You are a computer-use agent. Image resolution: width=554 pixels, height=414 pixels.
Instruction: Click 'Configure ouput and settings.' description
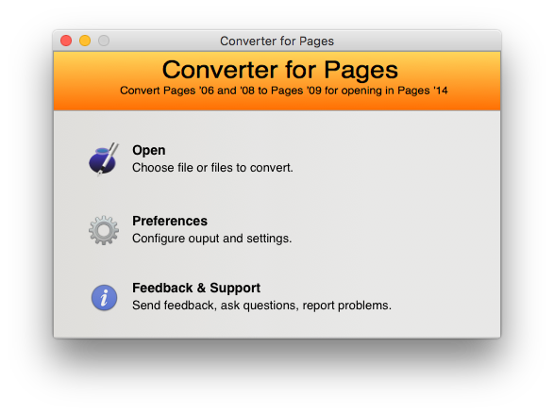click(x=212, y=239)
